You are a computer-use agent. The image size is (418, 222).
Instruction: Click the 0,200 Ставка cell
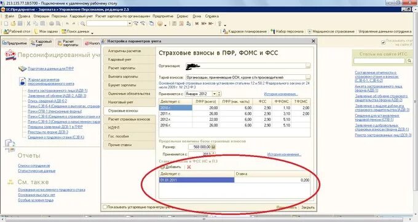[x=272, y=180]
